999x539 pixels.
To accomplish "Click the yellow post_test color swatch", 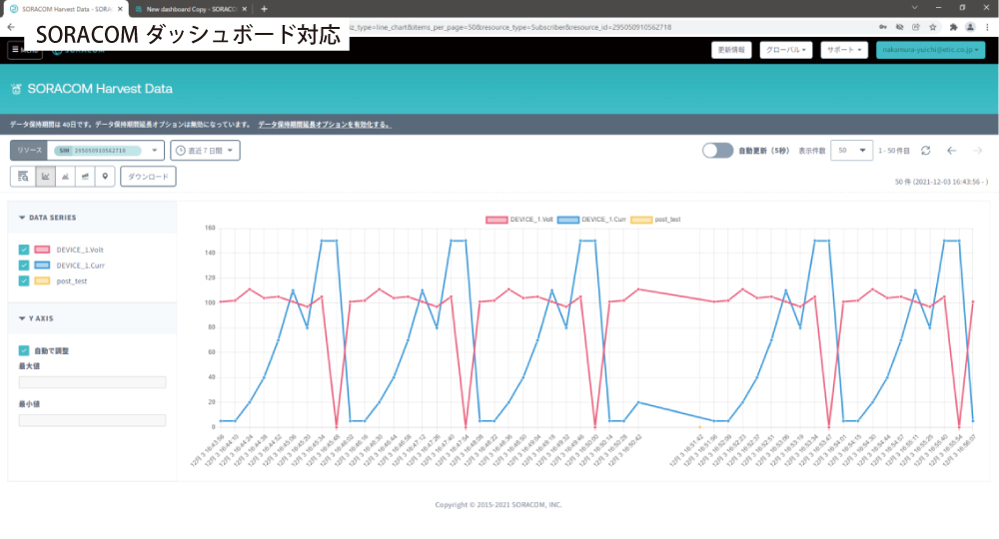I will 42,280.
